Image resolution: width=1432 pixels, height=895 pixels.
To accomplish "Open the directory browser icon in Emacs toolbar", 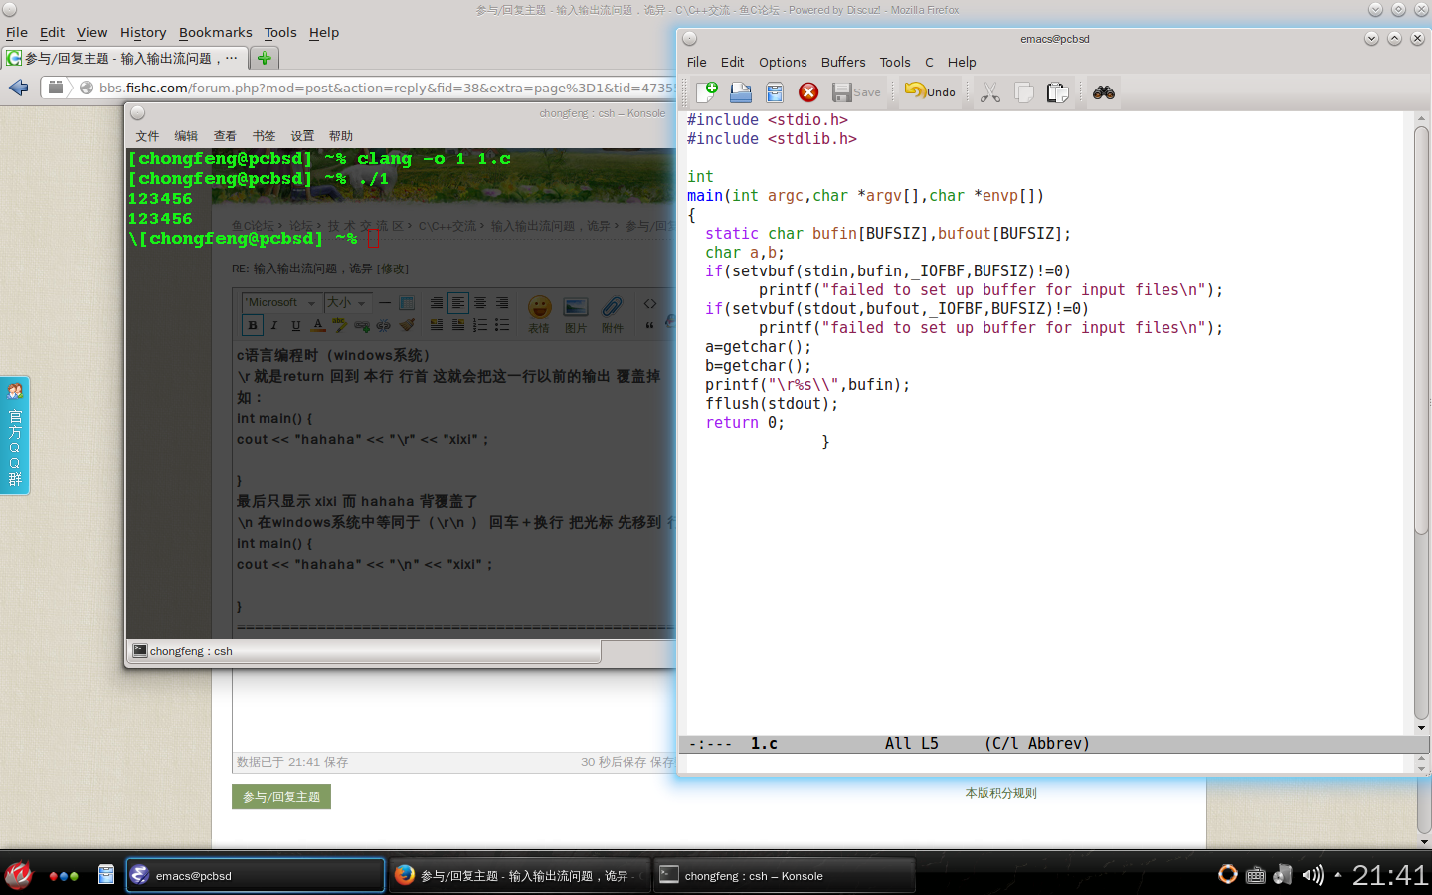I will (775, 92).
